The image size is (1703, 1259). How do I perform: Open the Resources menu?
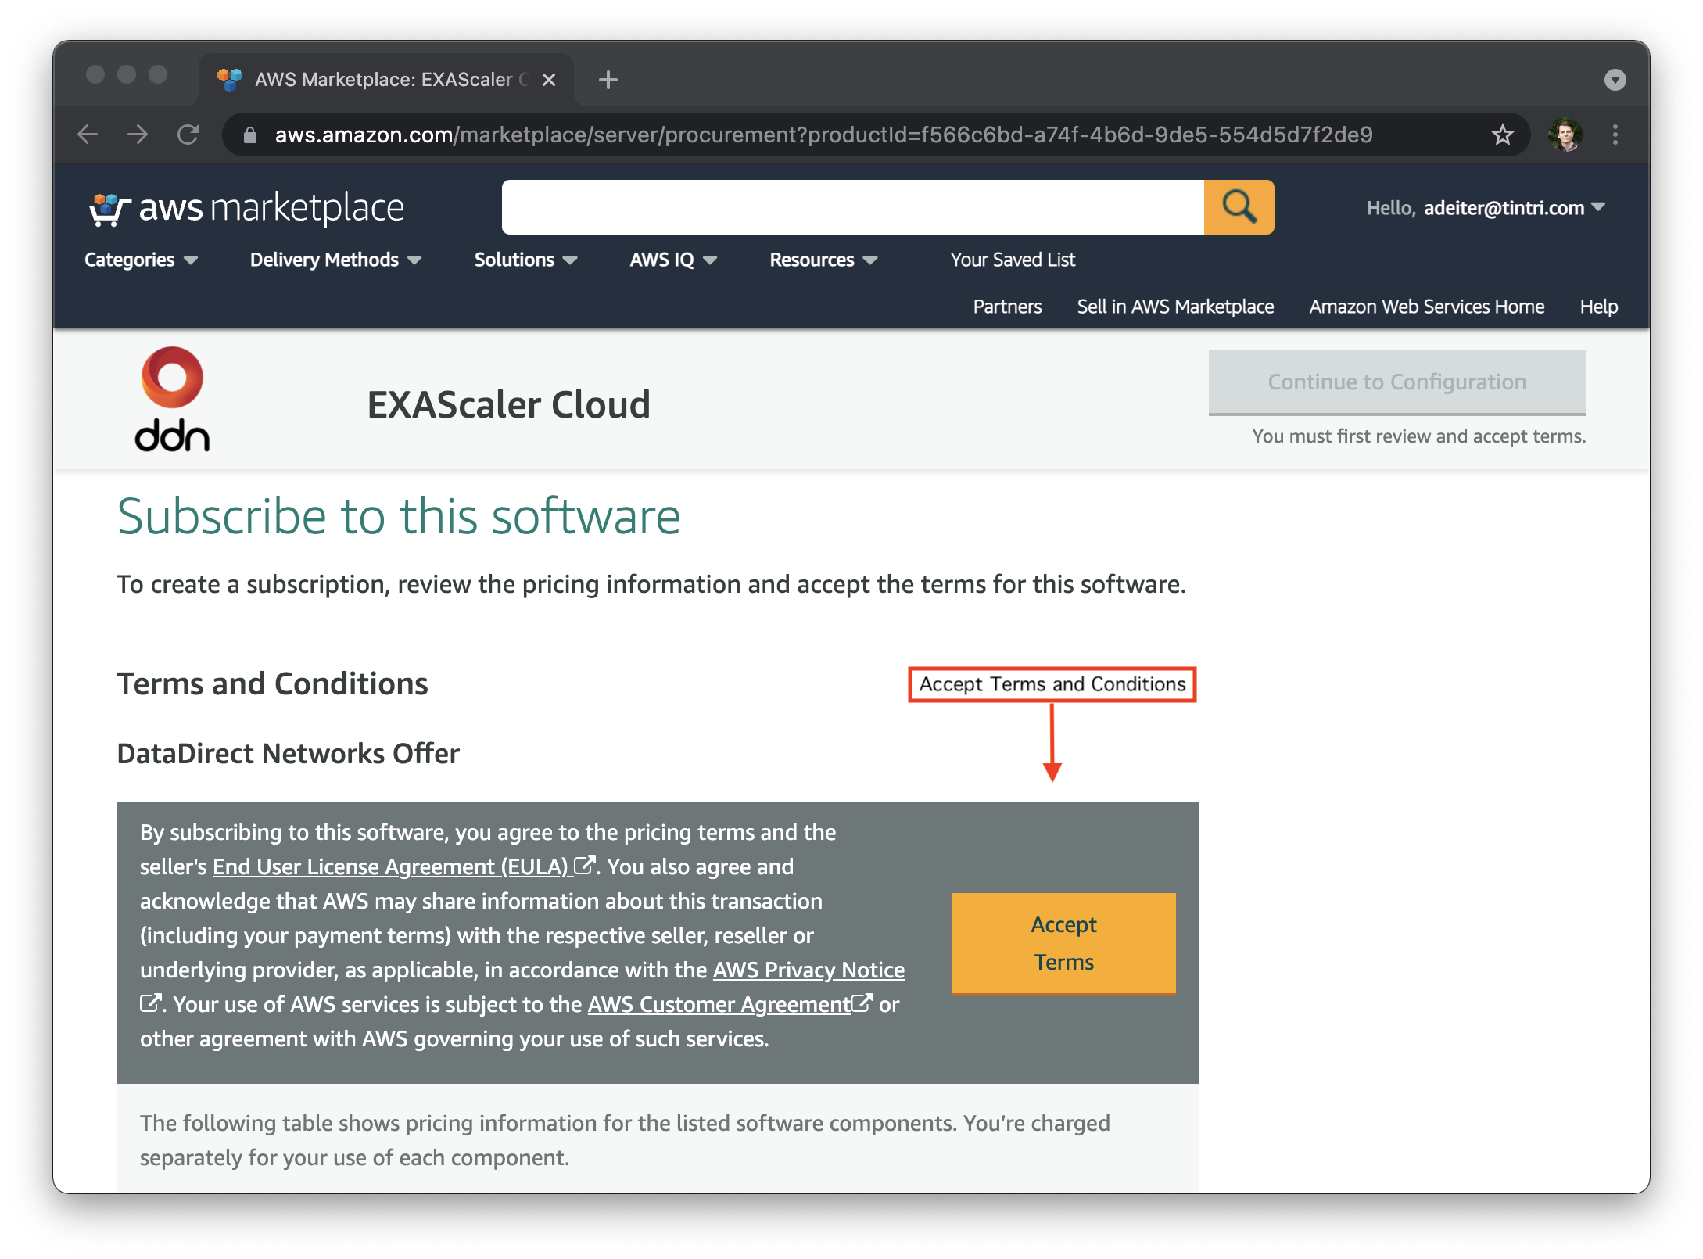tap(823, 260)
